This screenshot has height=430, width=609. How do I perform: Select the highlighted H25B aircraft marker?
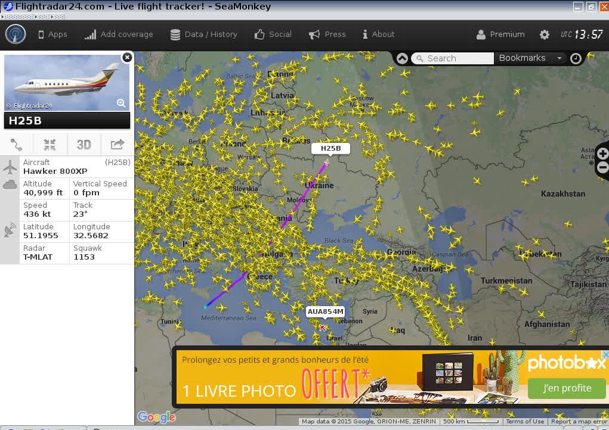(x=326, y=162)
